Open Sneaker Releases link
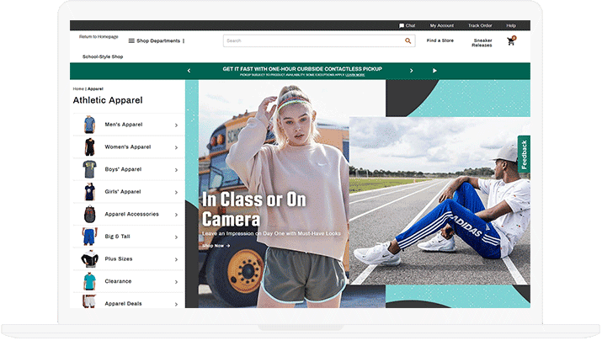 tap(482, 43)
